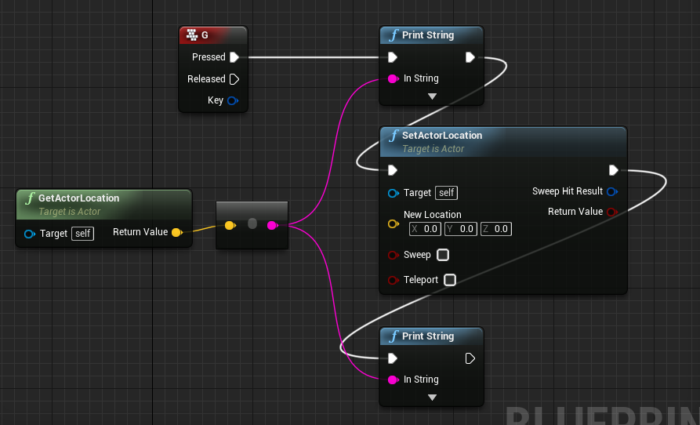700x425 pixels.
Task: Click top Print String In String pin
Action: point(393,79)
